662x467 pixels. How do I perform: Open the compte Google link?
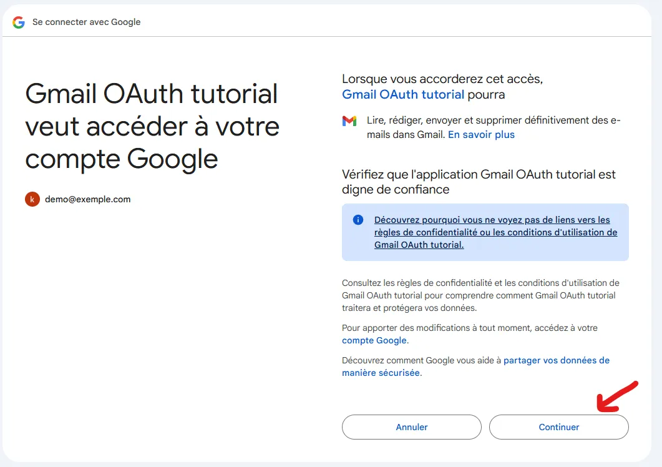click(374, 340)
